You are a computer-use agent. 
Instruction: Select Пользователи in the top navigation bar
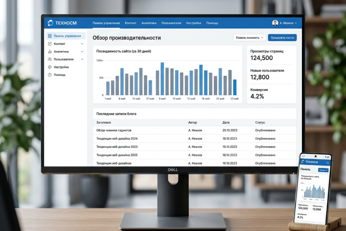coord(171,23)
